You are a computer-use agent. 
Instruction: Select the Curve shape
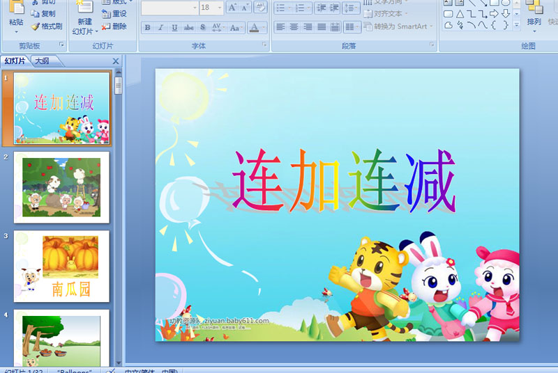483,25
